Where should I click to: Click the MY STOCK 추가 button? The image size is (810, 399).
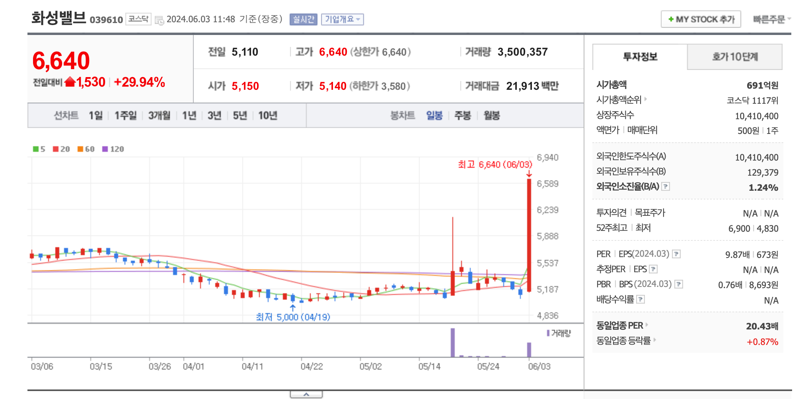701,19
